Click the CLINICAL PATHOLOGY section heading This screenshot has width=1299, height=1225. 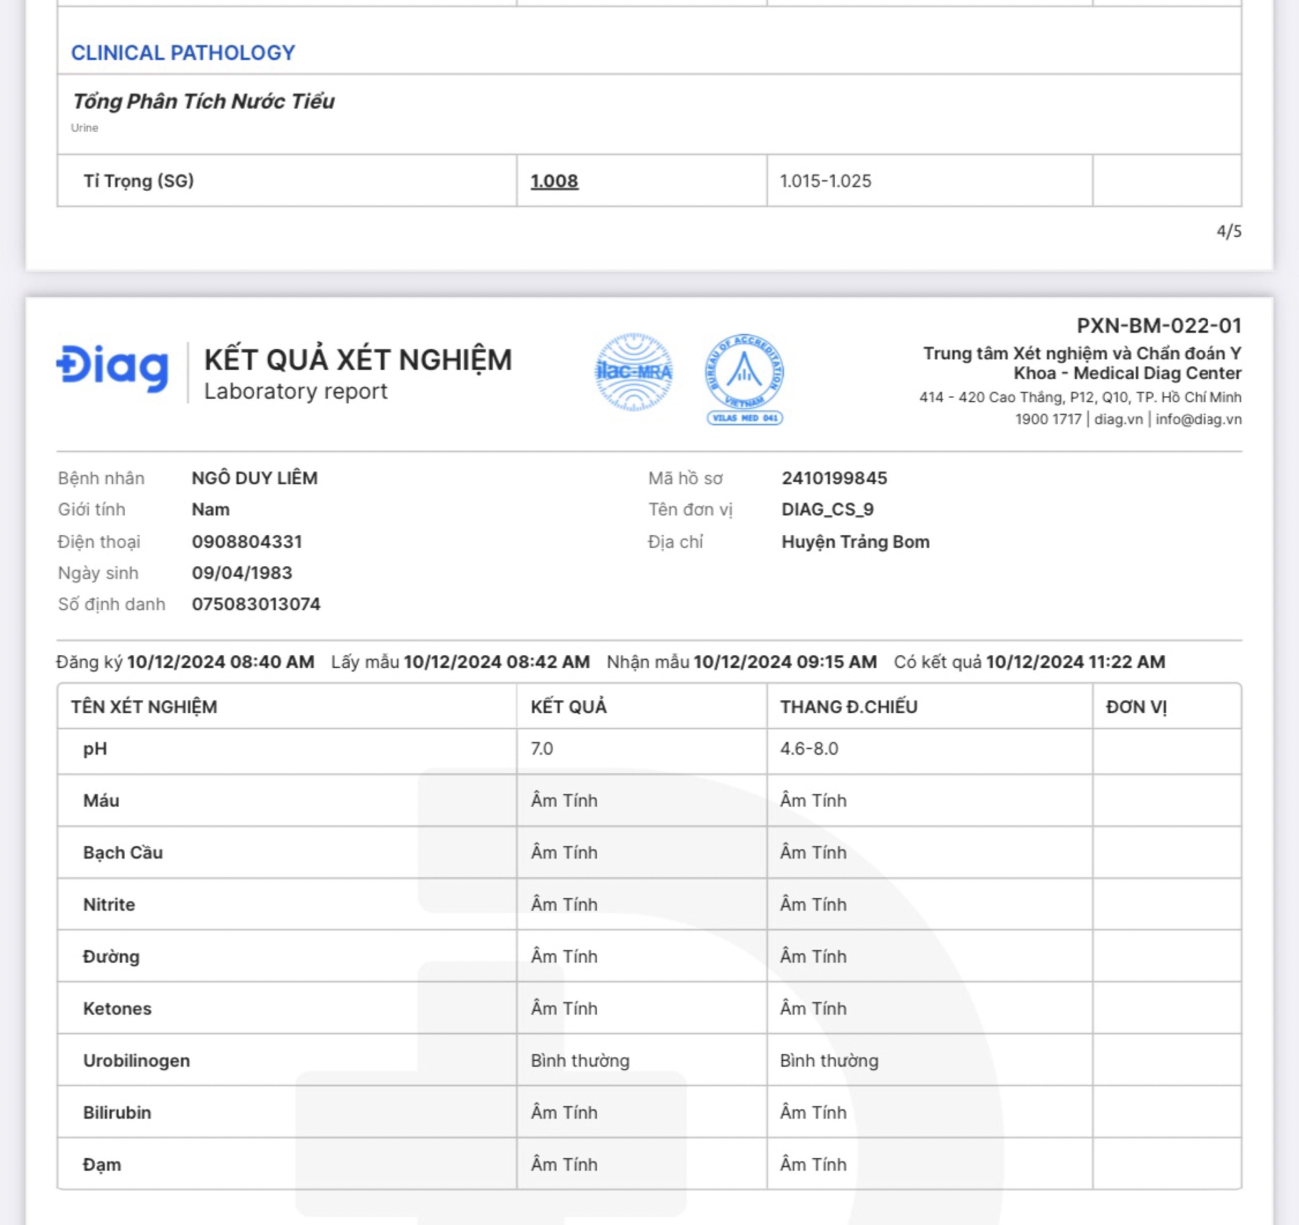point(183,53)
